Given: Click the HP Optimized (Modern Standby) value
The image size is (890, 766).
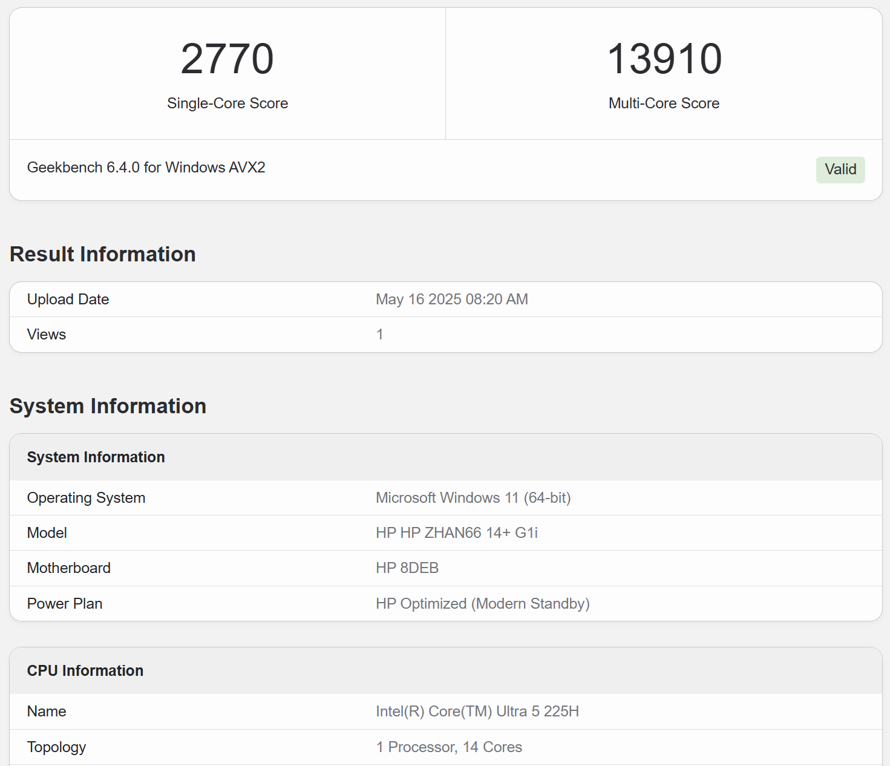Looking at the screenshot, I should 482,604.
